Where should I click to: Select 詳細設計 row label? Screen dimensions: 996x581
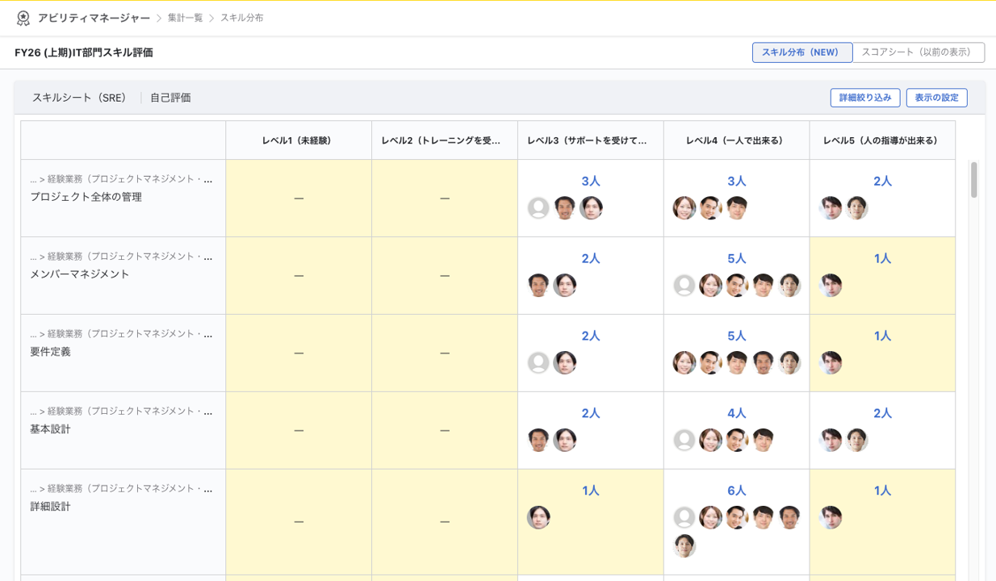50,507
